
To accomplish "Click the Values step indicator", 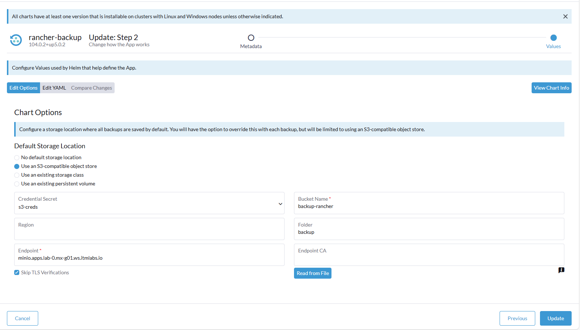I will [553, 38].
